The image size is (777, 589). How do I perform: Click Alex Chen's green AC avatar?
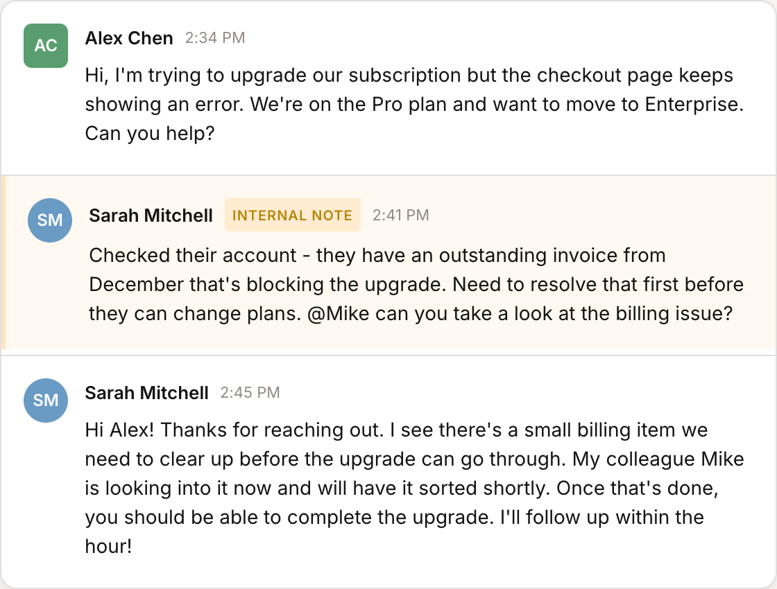click(46, 45)
